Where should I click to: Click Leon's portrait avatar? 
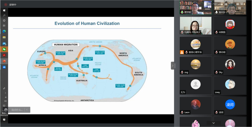[196, 104]
